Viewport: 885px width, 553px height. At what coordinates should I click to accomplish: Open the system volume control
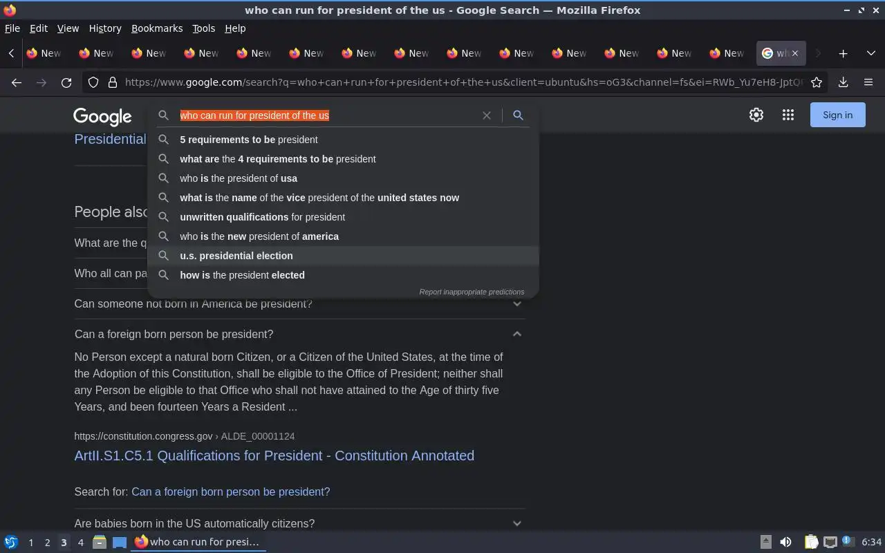coord(785,542)
